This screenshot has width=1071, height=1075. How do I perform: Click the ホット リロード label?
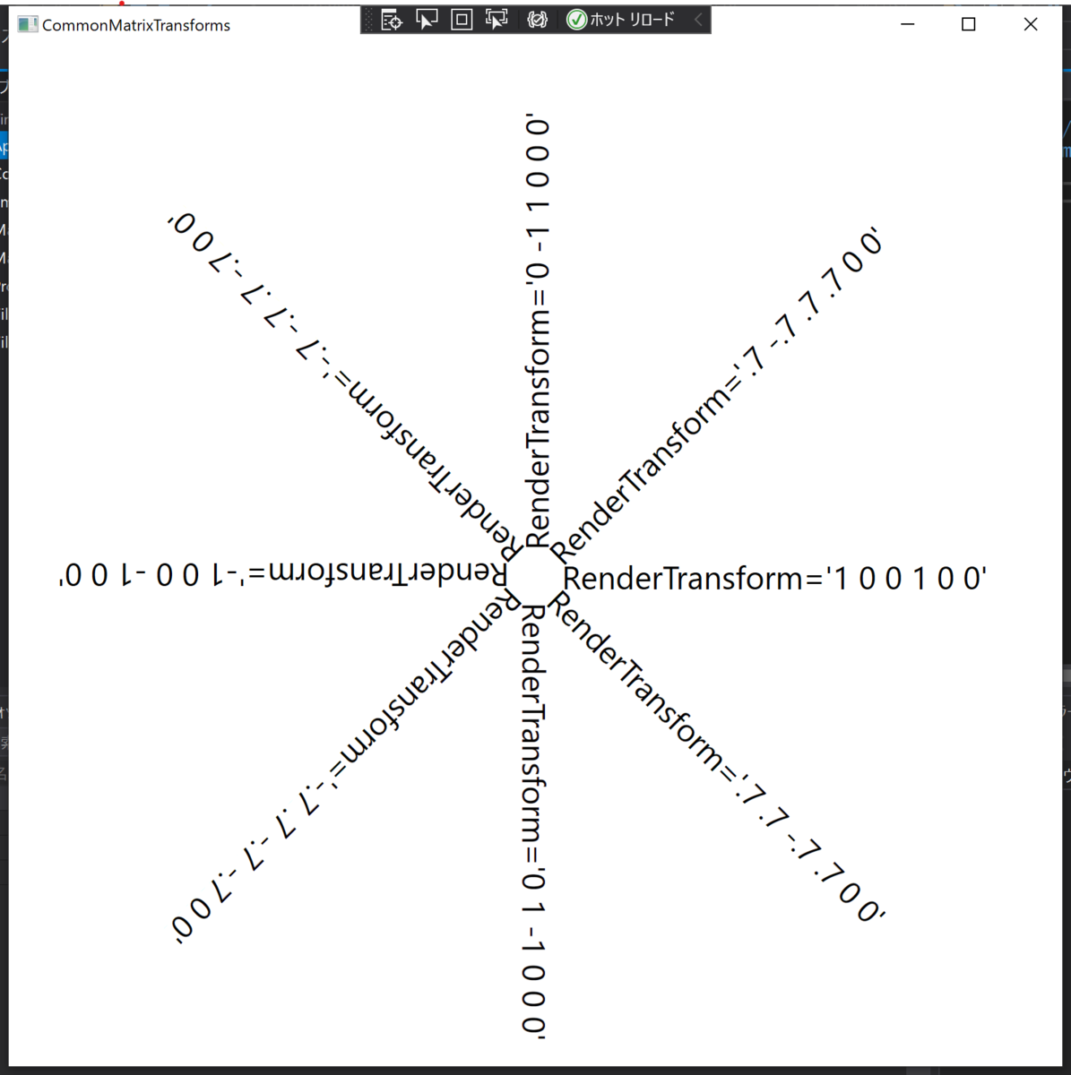click(x=633, y=19)
